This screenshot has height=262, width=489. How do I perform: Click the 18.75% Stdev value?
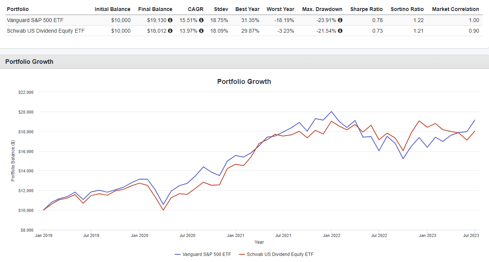(x=219, y=20)
